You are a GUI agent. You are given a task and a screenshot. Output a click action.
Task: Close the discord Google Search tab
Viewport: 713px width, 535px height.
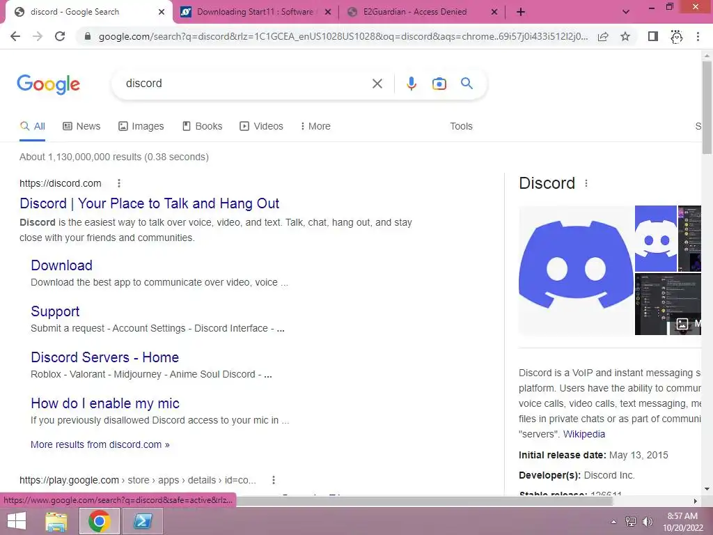pos(162,12)
